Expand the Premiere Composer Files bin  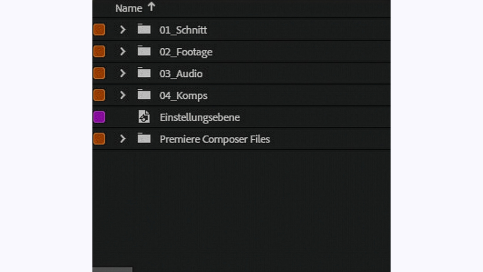(x=123, y=139)
